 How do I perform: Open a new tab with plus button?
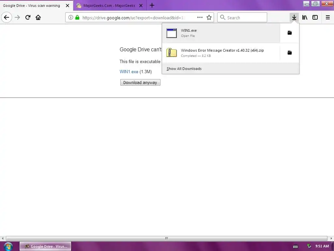[x=152, y=5]
